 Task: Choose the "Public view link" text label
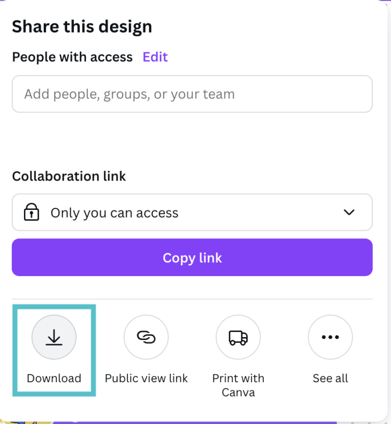point(146,378)
